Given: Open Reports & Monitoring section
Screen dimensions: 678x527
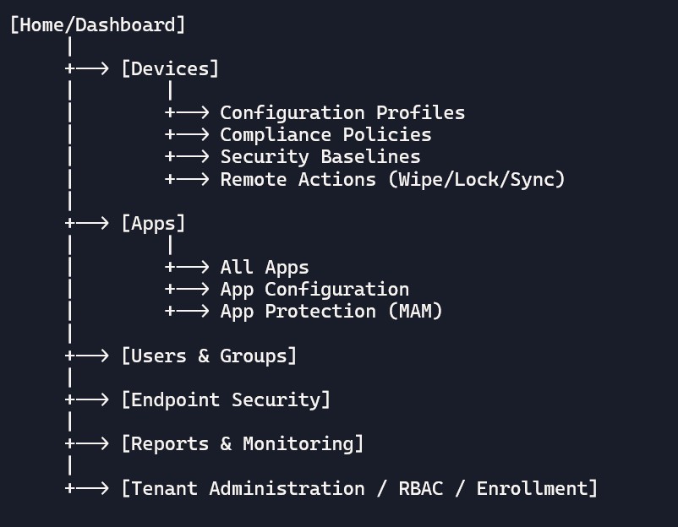Looking at the screenshot, I should pos(243,443).
